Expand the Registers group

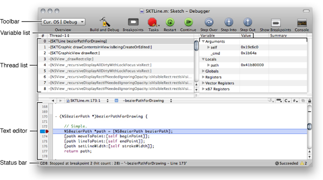click(203, 77)
